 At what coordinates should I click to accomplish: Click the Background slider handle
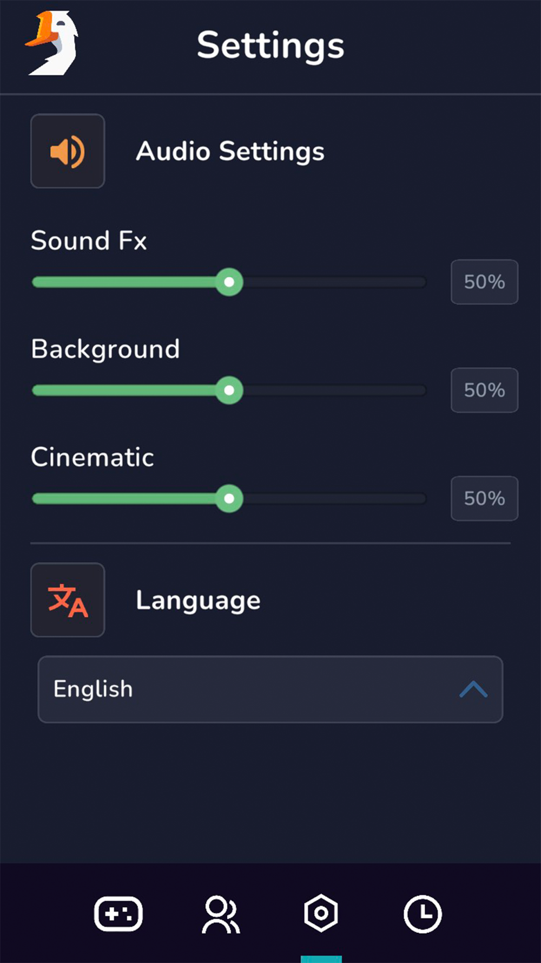pyautogui.click(x=229, y=391)
